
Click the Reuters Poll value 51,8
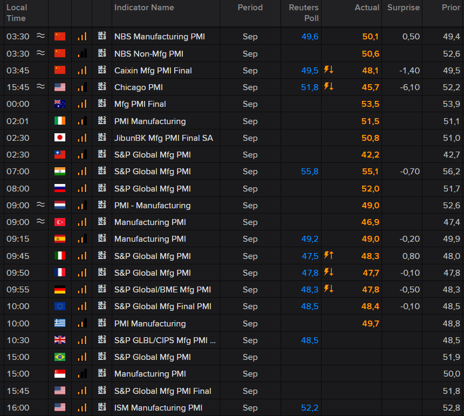[x=310, y=87]
